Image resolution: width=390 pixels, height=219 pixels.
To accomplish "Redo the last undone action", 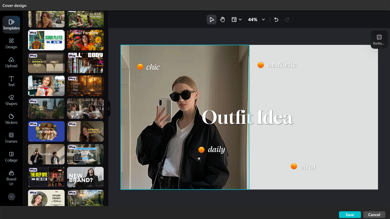I will point(287,19).
